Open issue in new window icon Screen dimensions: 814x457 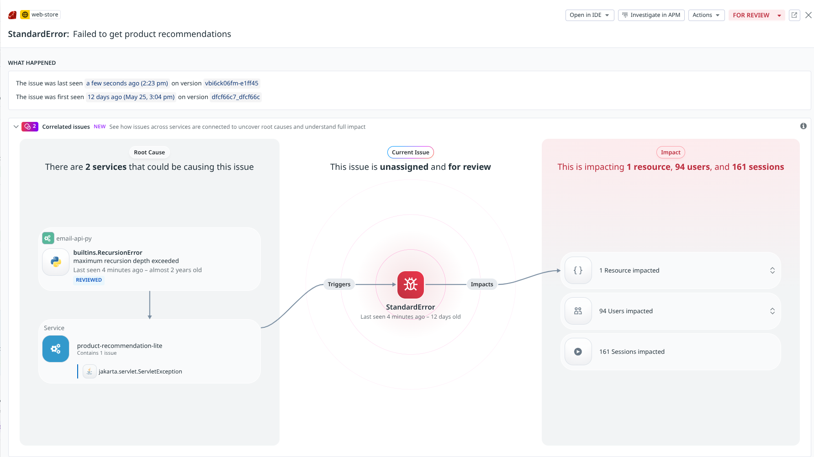[x=794, y=15]
